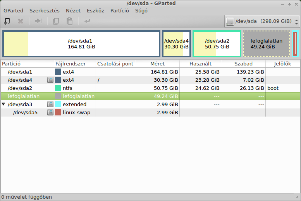Click the extended cyan color swatch
Screen dimensions: 301x201
coord(58,104)
